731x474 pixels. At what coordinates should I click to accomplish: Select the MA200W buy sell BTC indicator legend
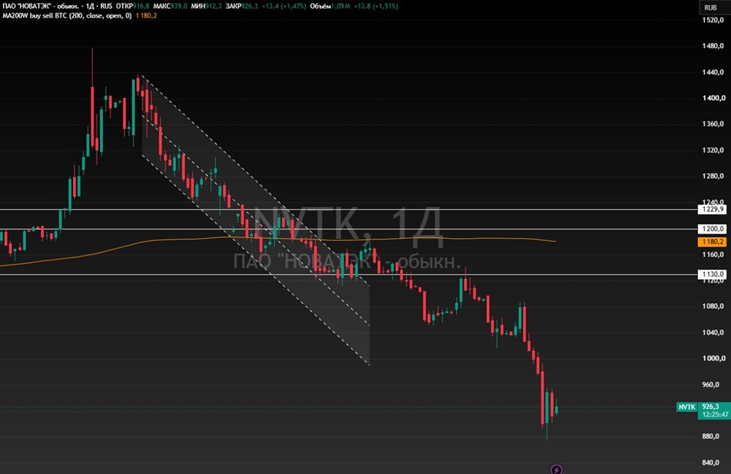tap(67, 16)
